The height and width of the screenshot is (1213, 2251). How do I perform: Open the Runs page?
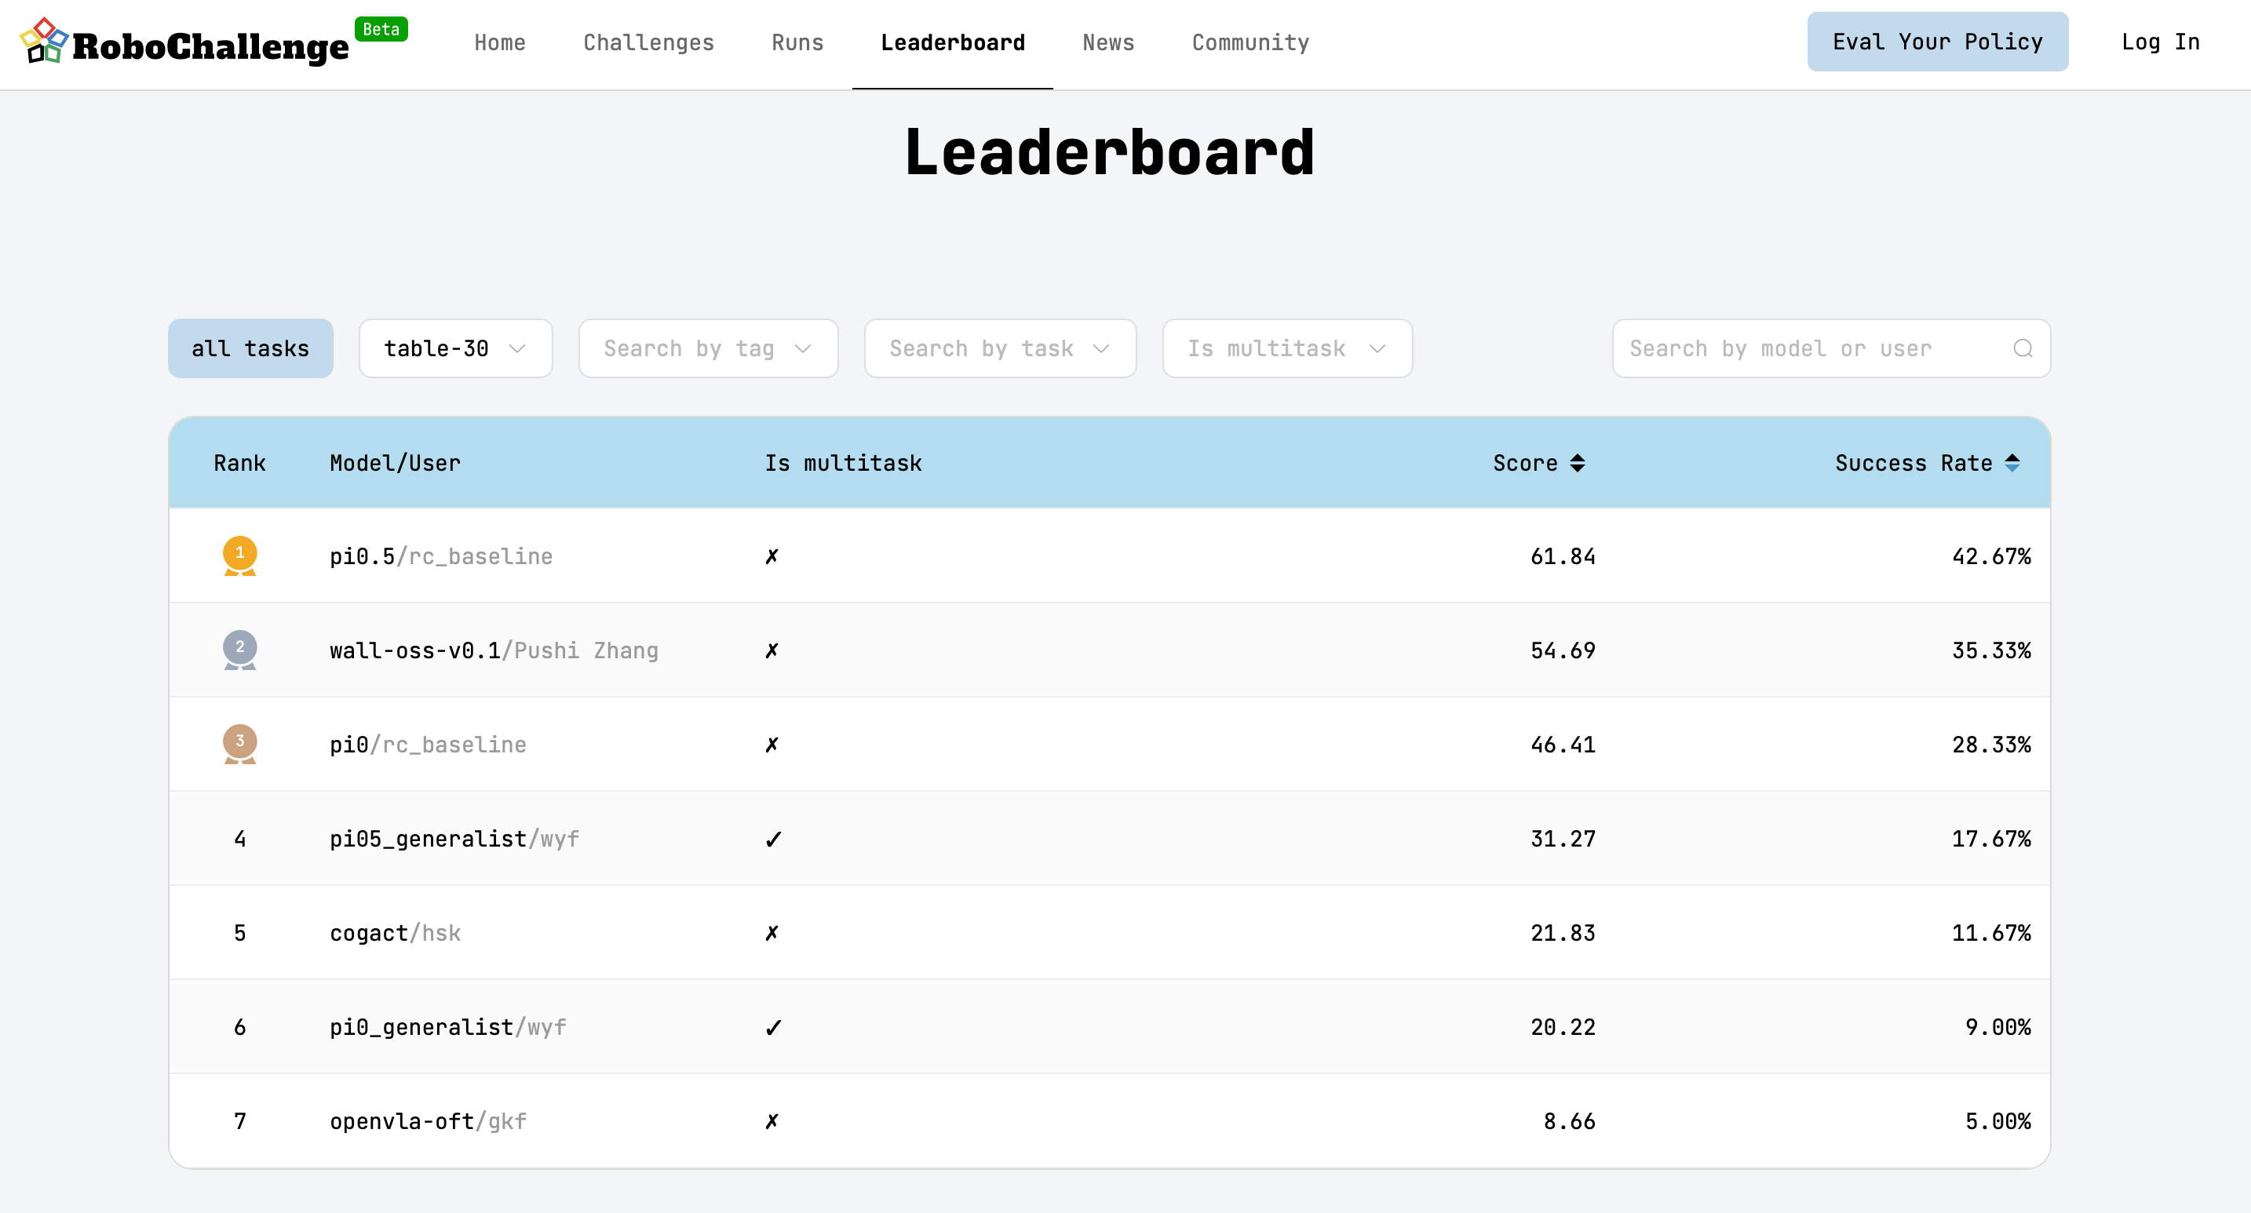[x=797, y=42]
